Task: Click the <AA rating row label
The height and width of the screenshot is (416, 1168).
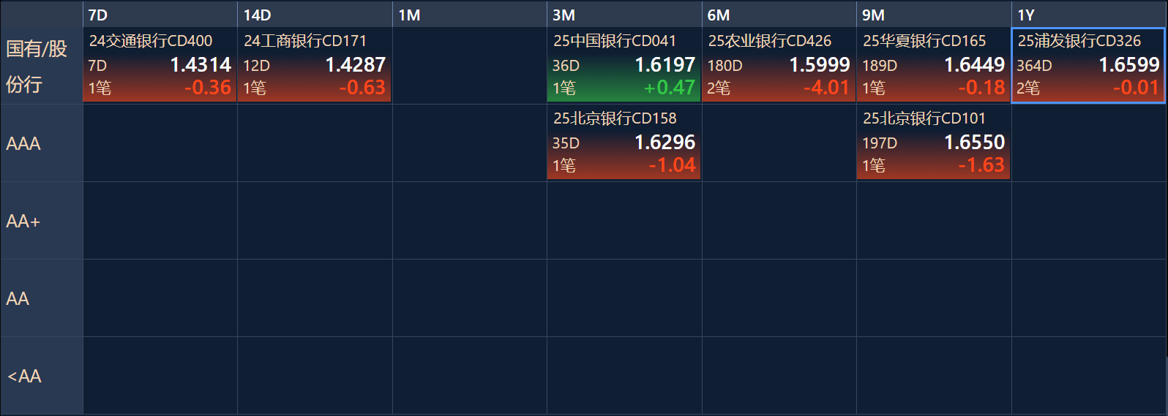Action: pos(41,376)
